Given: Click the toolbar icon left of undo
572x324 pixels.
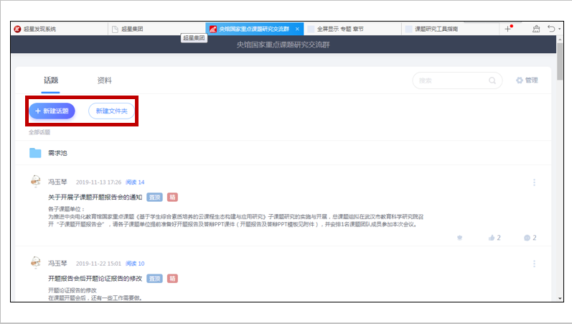Looking at the screenshot, I should pyautogui.click(x=536, y=29).
